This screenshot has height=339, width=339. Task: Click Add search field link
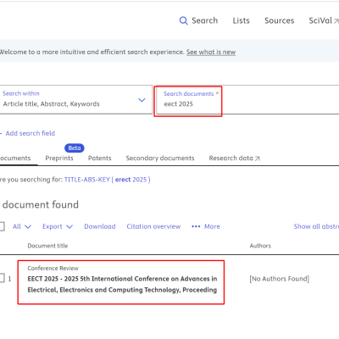pyautogui.click(x=31, y=133)
